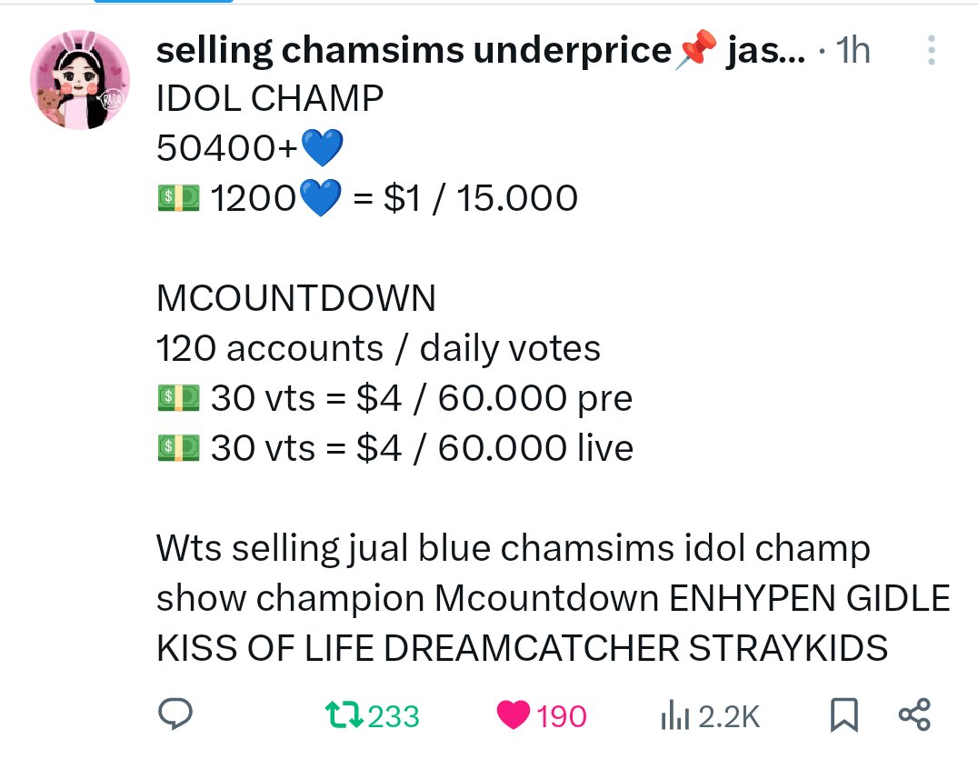This screenshot has height=759, width=978.
Task: Click the share icon
Action: click(914, 714)
